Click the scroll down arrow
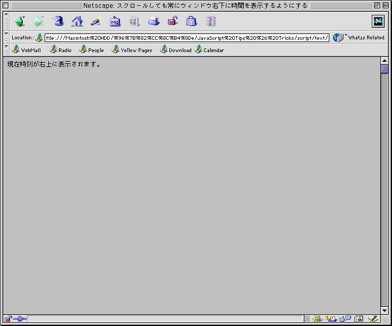This screenshot has height=326, width=392. point(385,311)
